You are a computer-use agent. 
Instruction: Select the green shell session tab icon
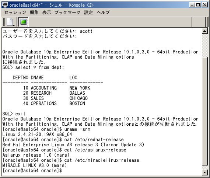(x=24, y=22)
